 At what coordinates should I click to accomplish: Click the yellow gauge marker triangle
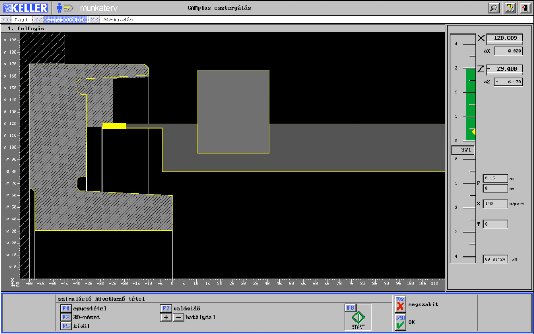click(x=473, y=132)
